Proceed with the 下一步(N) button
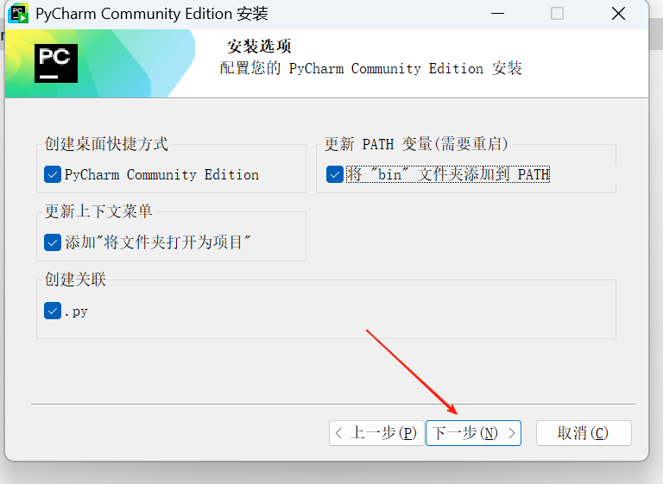The image size is (663, 484). 473,433
